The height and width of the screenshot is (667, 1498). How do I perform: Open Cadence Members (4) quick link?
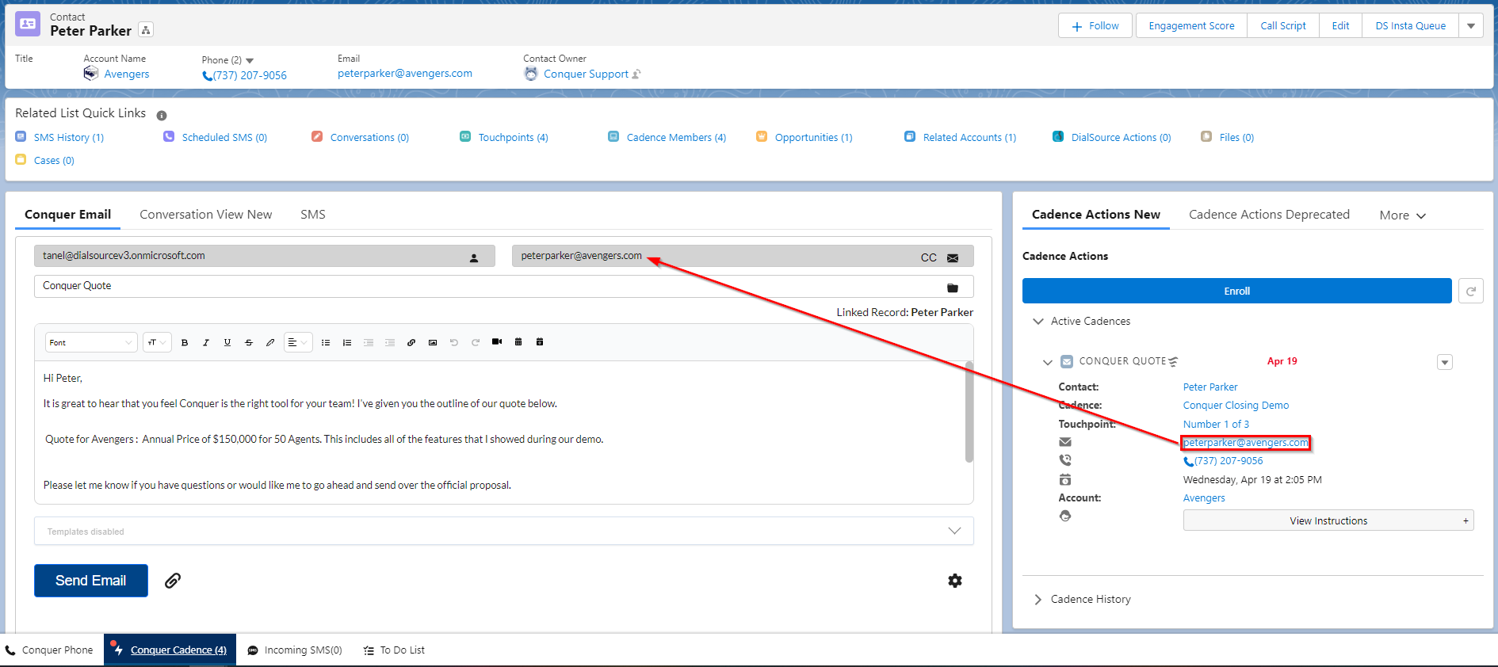point(676,137)
